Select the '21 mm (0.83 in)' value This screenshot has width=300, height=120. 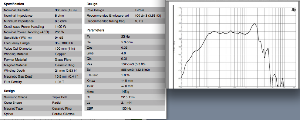click(66, 71)
